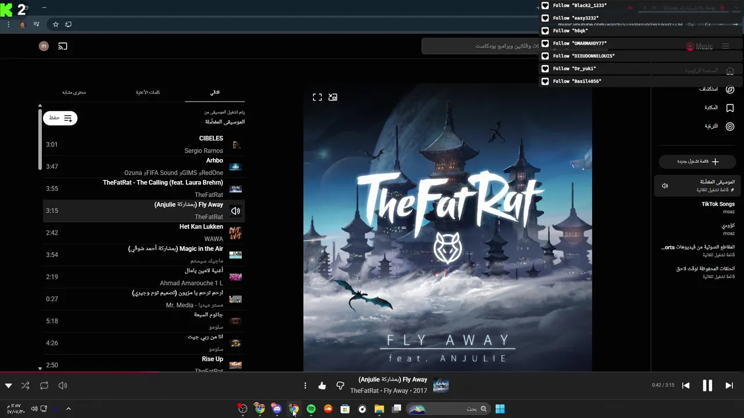Viewport: 744px width, 418px height.
Task: Switch to the كلمات الأغنية lyrics tab
Action: (148, 92)
